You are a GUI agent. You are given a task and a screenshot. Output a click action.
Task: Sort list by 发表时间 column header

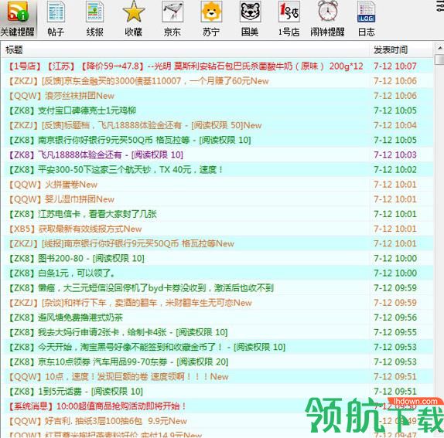[x=401, y=50]
